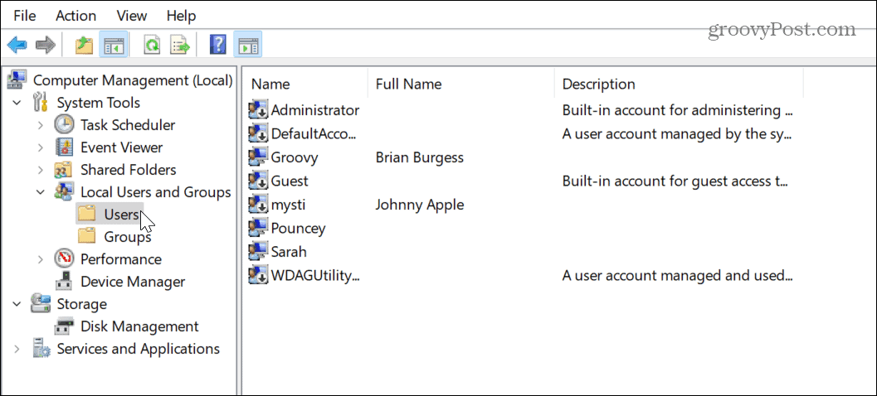This screenshot has width=877, height=396.
Task: Collapse the System Tools tree node
Action: pyautogui.click(x=17, y=103)
